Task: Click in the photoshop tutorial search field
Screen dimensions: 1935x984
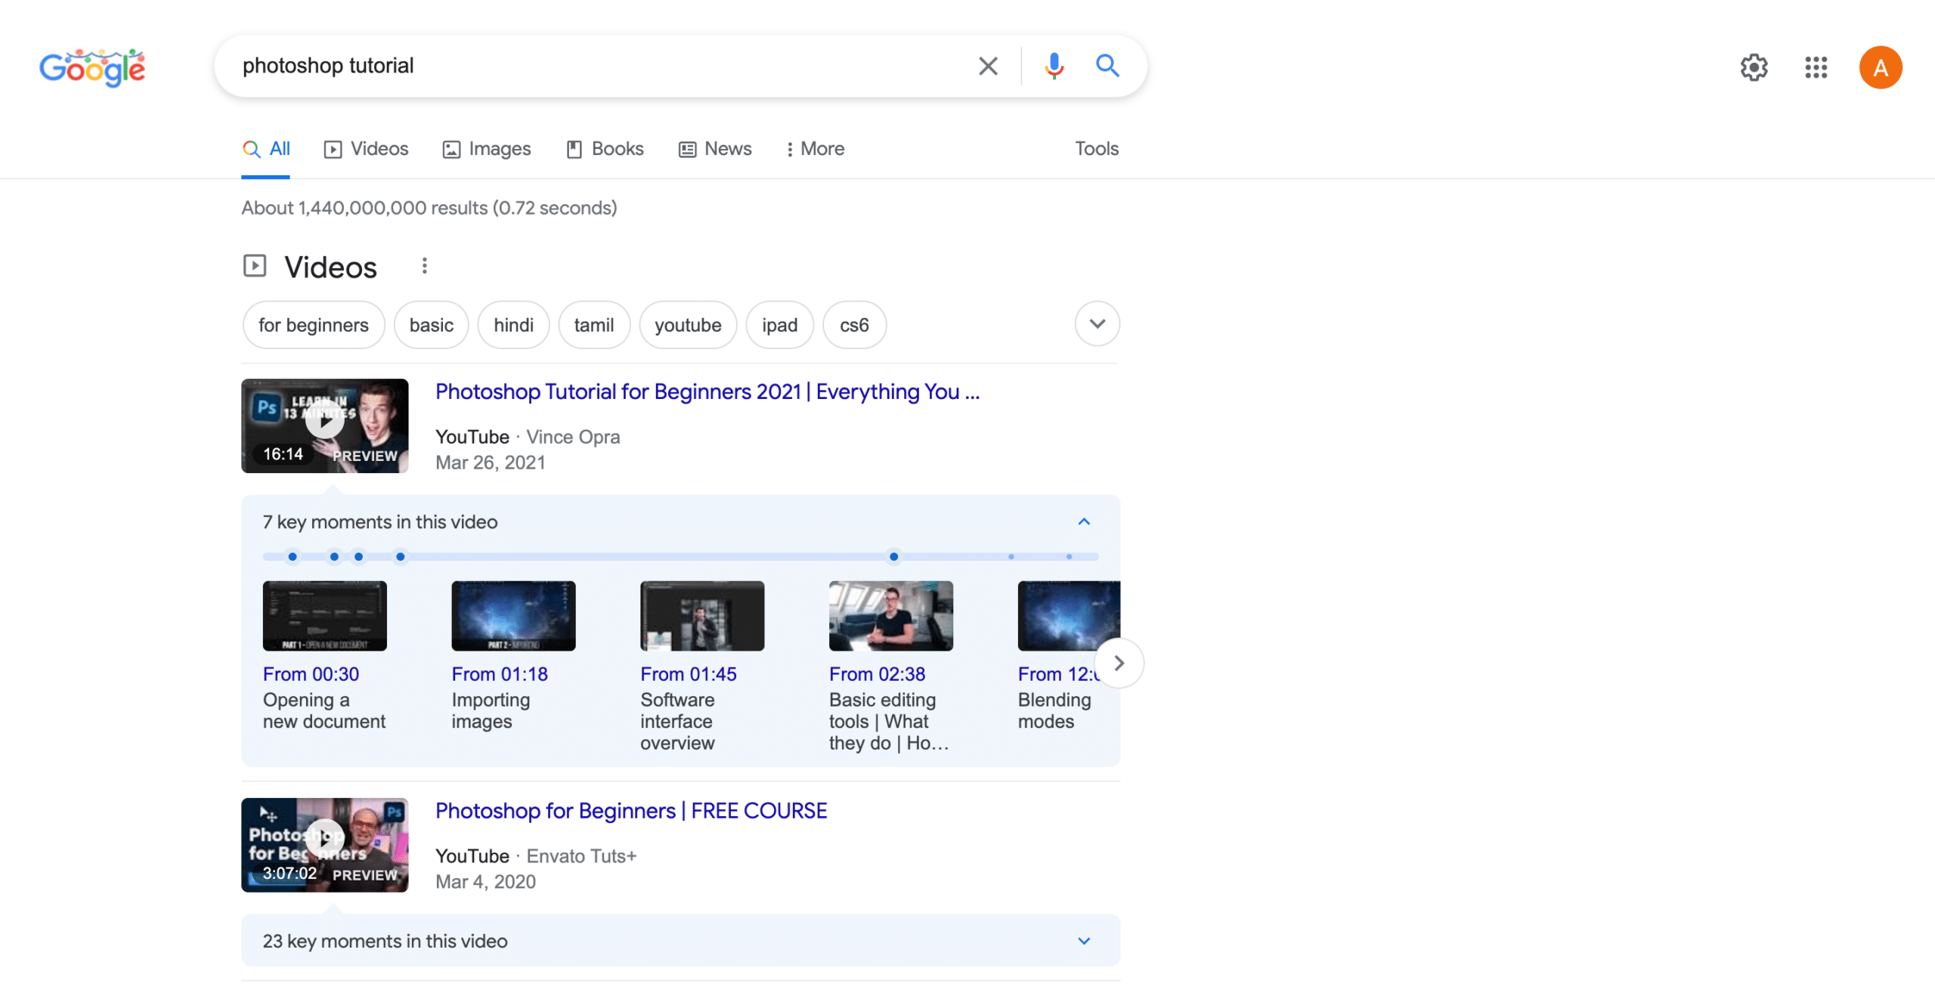Action: (x=597, y=66)
